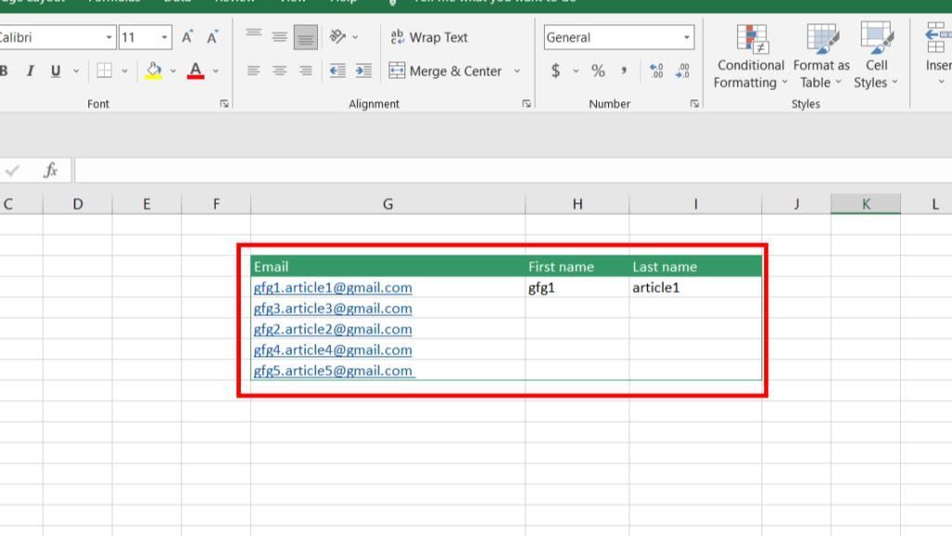
Task: Click the red font color swatch
Action: pyautogui.click(x=195, y=71)
